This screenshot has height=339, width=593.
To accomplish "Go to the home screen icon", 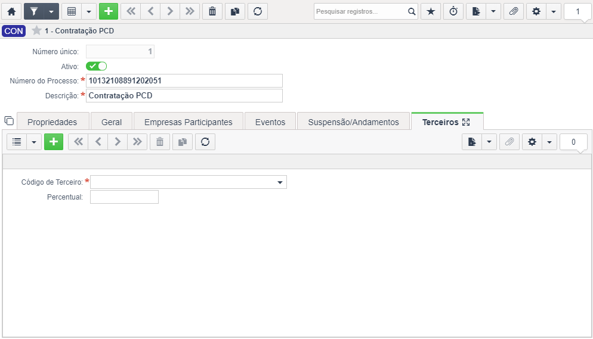I will coord(11,11).
